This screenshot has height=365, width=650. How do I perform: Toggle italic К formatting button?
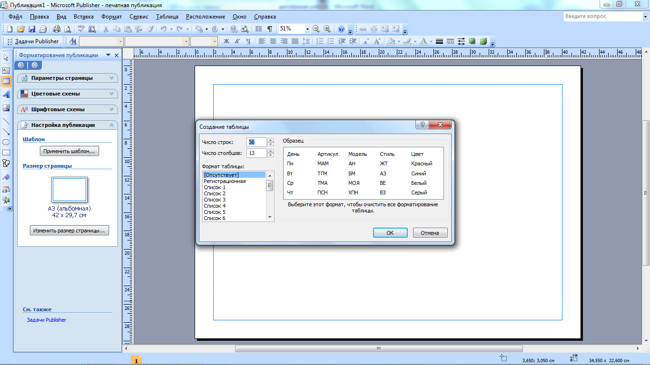click(x=237, y=41)
